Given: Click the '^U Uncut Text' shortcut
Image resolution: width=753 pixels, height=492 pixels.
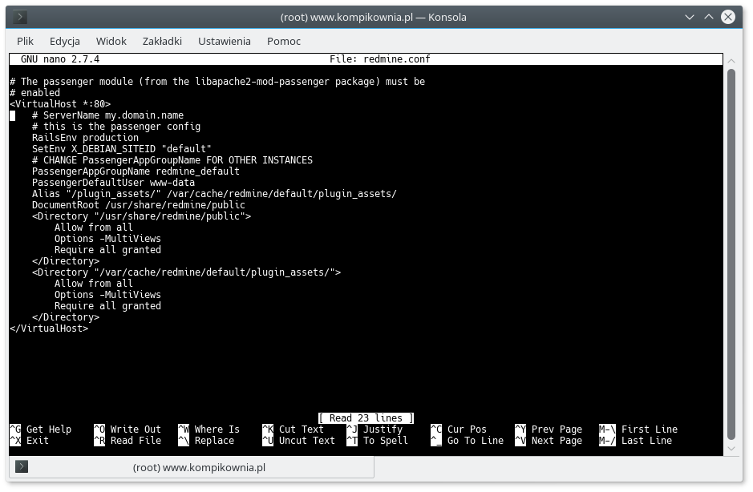Looking at the screenshot, I should click(x=298, y=440).
